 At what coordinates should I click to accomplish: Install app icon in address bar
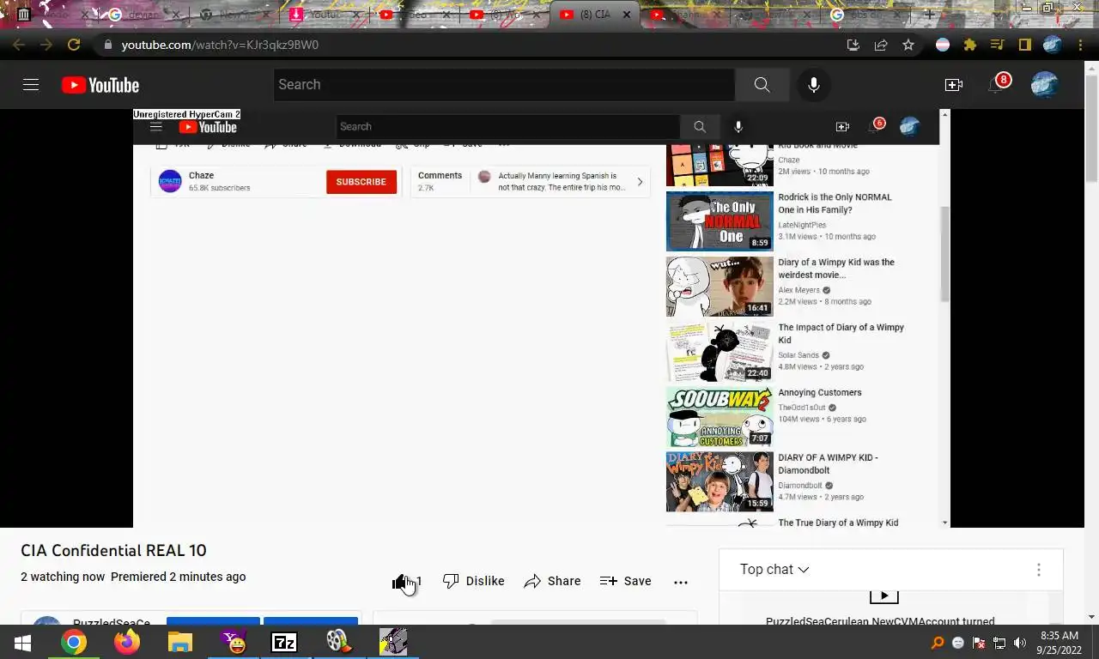coord(853,45)
